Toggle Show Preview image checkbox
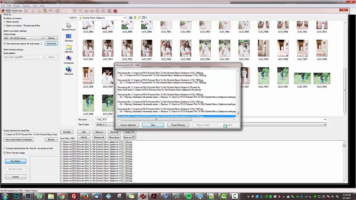Viewport: 356px width, 200px height. tap(5, 153)
